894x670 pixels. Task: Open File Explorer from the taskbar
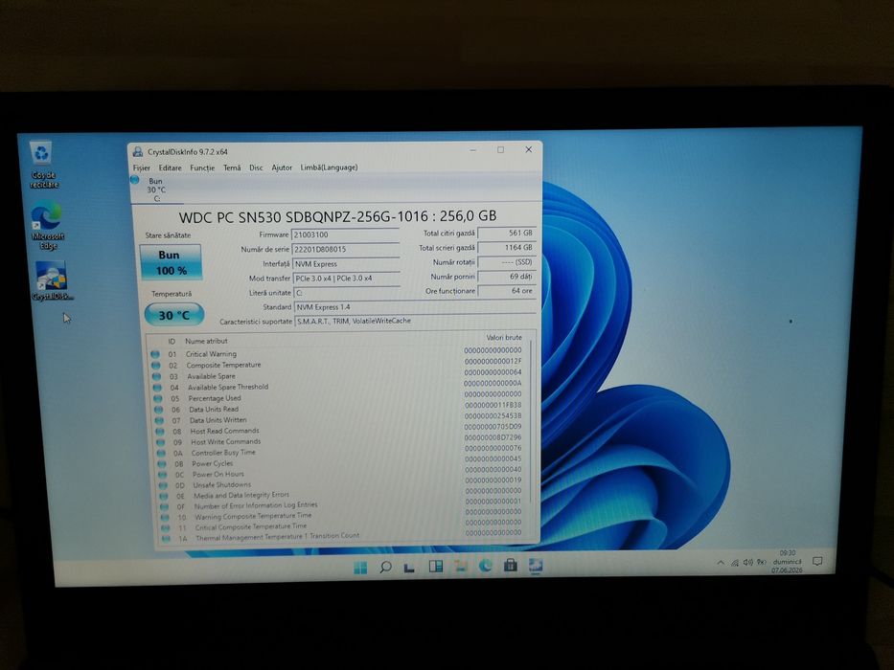[x=461, y=566]
